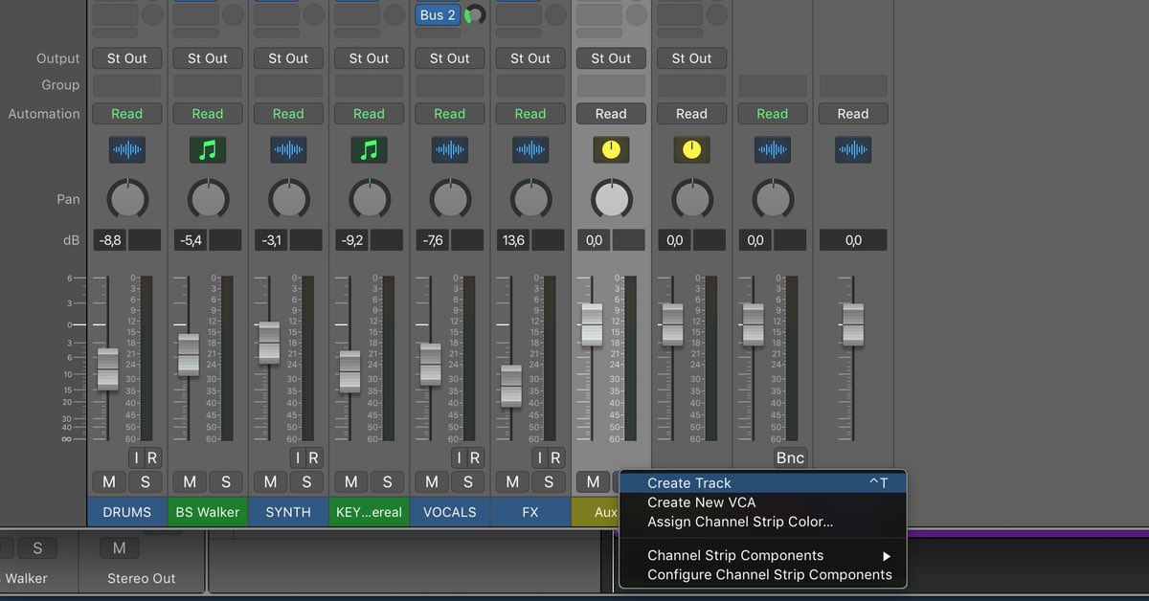This screenshot has height=601, width=1149.
Task: Select the SYNTH channel waveform icon
Action: (288, 149)
